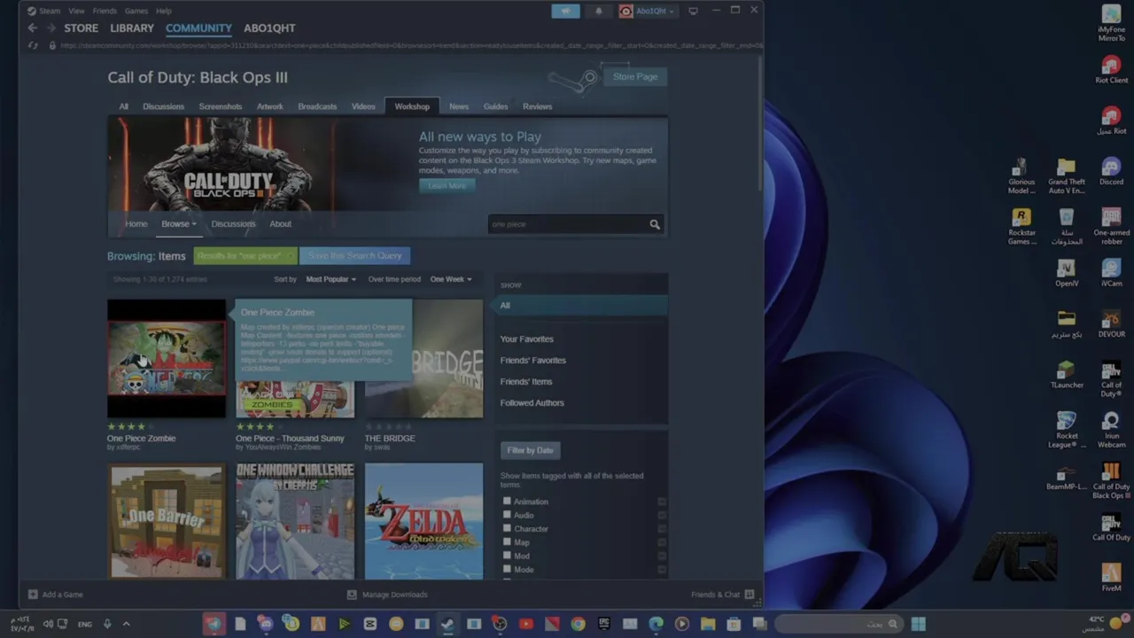
Task: Open Steam notifications bell icon
Action: (598, 11)
